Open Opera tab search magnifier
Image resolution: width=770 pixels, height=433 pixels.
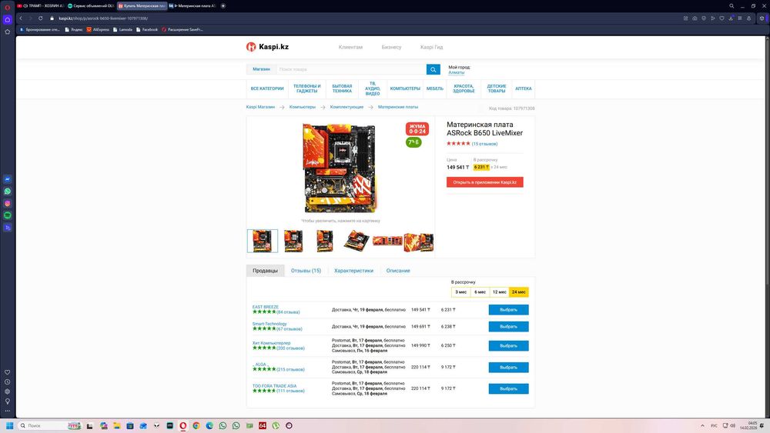[x=731, y=6]
